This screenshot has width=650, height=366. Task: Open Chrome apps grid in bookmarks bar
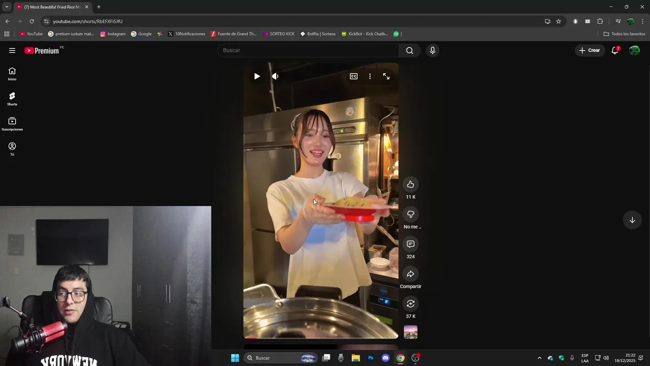(x=7, y=34)
